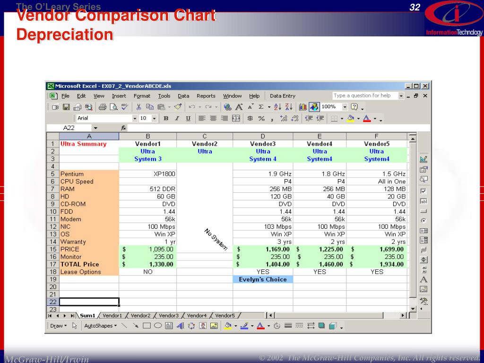484x363 pixels.
Task: Sort descending with the Z-A icon
Action: tap(289, 107)
